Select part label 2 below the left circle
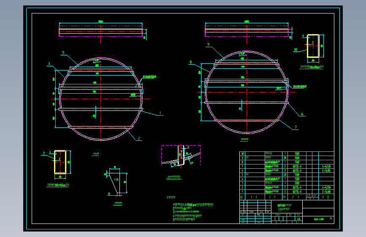This screenshot has height=237, width=366. coord(139,139)
